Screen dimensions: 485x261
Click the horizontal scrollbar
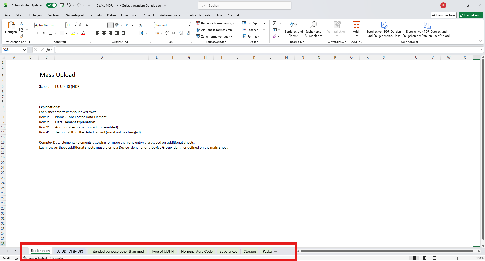(387, 251)
